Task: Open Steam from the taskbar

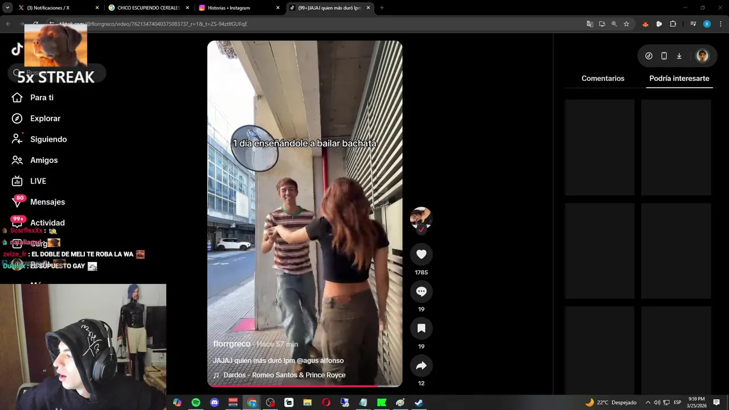Action: [x=419, y=403]
